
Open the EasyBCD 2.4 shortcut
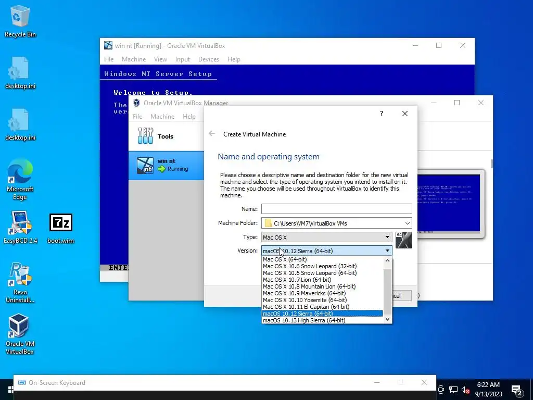pos(20,227)
